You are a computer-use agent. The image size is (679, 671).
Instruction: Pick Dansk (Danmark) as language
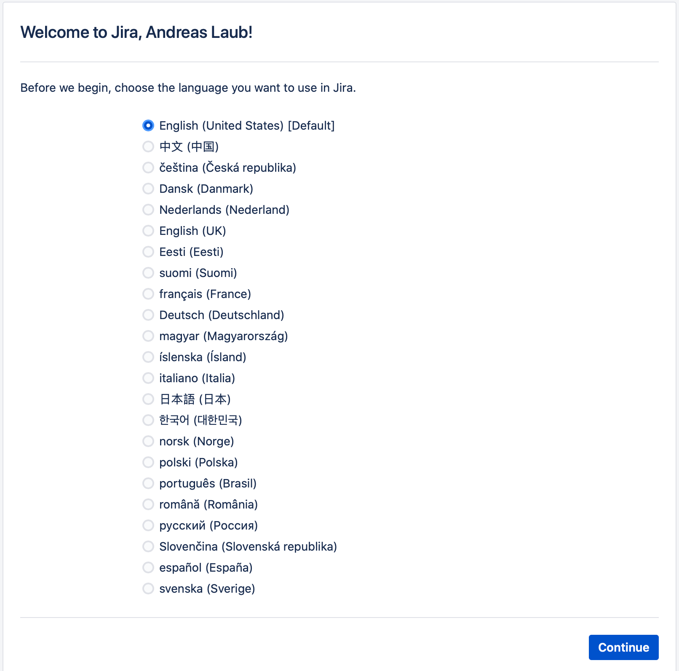148,189
